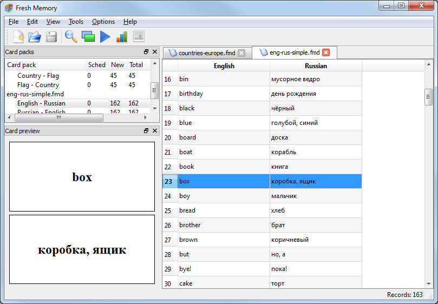438x304 pixels.
Task: Click the dictionary table scroll-down arrow
Action: 428,284
